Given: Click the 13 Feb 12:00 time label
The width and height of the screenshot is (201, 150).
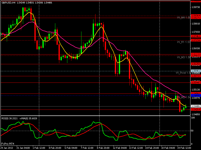Looking at the screenshot, I should [136, 148].
